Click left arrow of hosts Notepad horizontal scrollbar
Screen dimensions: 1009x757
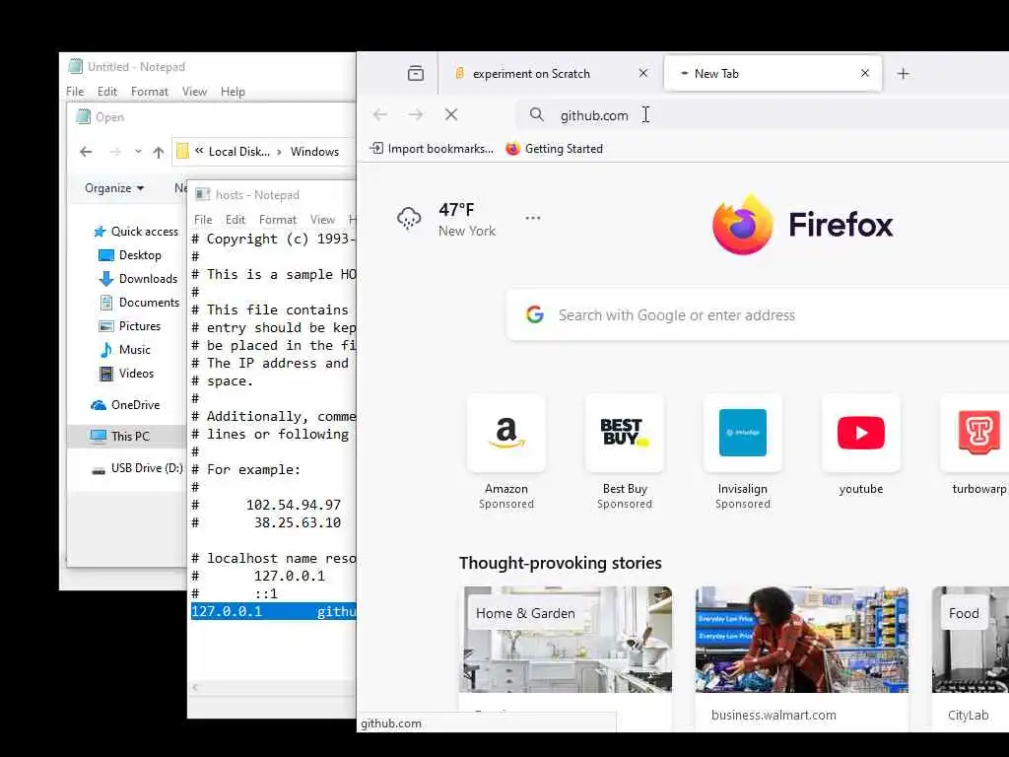(x=195, y=687)
